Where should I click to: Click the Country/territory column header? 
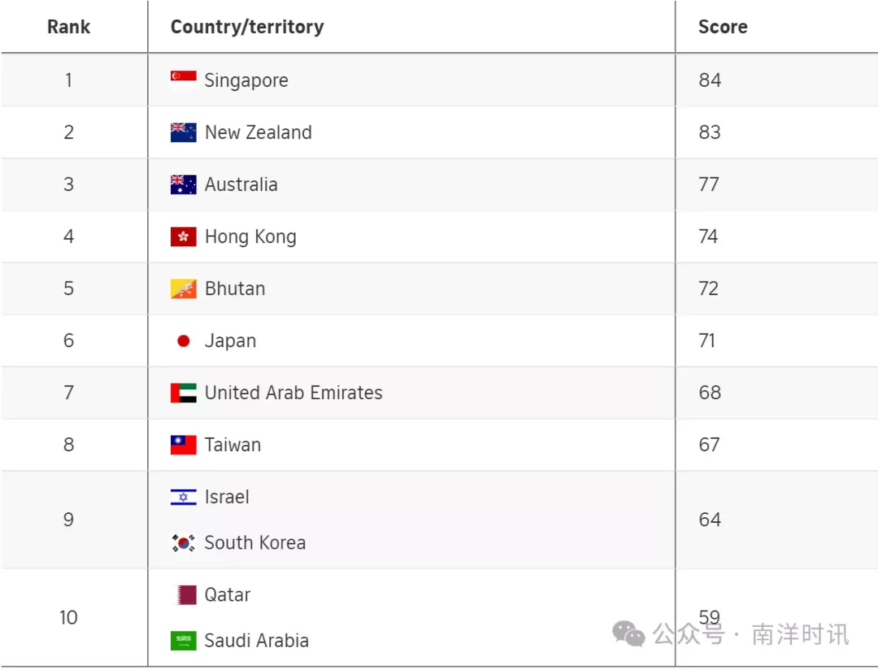[247, 27]
